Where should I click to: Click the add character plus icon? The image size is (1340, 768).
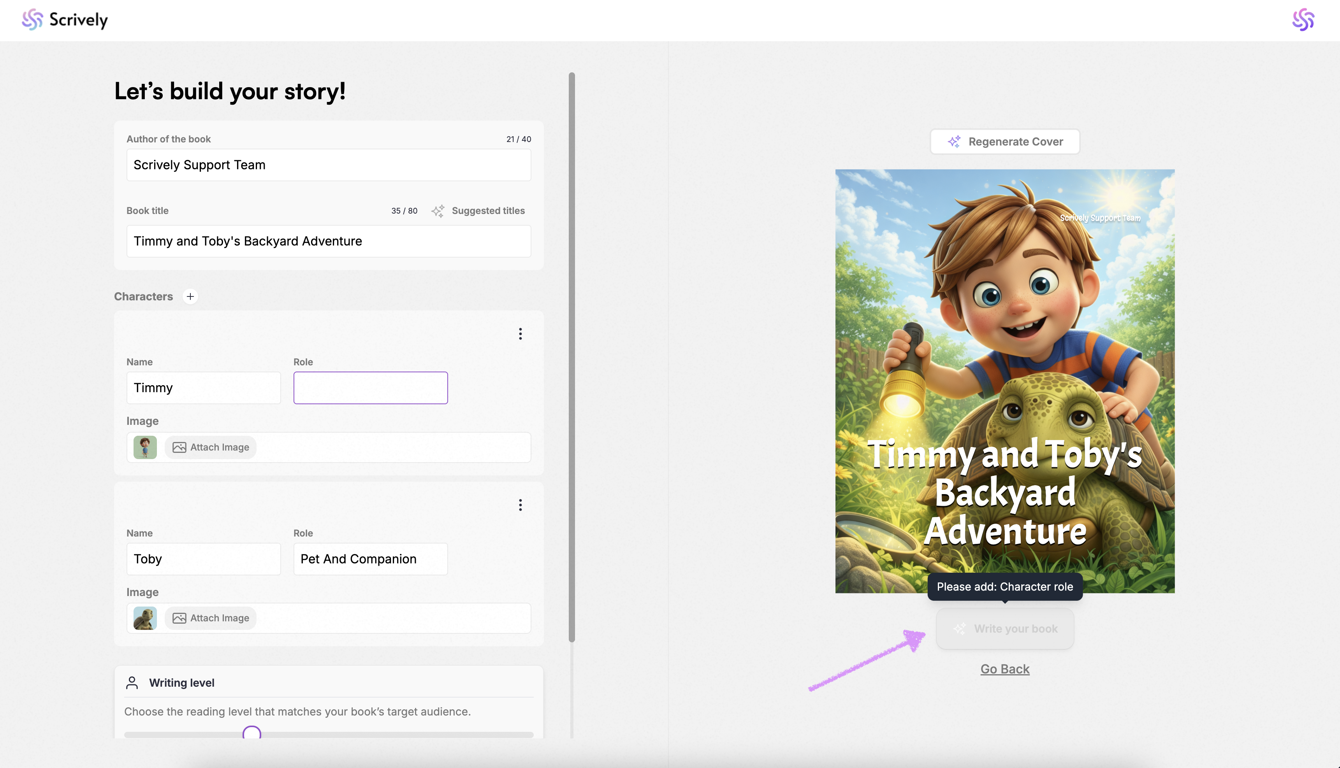tap(190, 296)
